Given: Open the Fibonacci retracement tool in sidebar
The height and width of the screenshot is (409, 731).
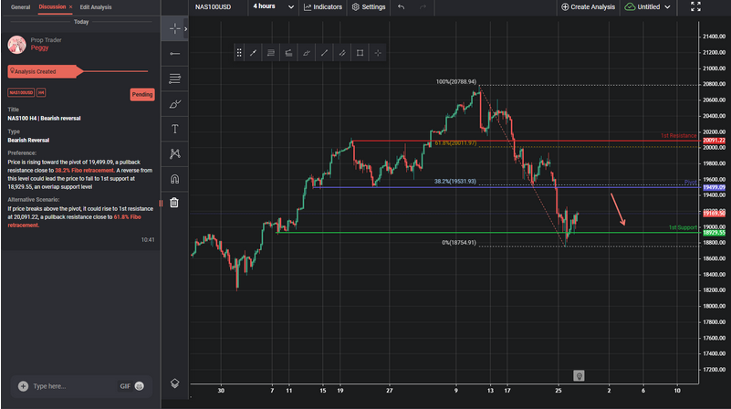Looking at the screenshot, I should 175,79.
